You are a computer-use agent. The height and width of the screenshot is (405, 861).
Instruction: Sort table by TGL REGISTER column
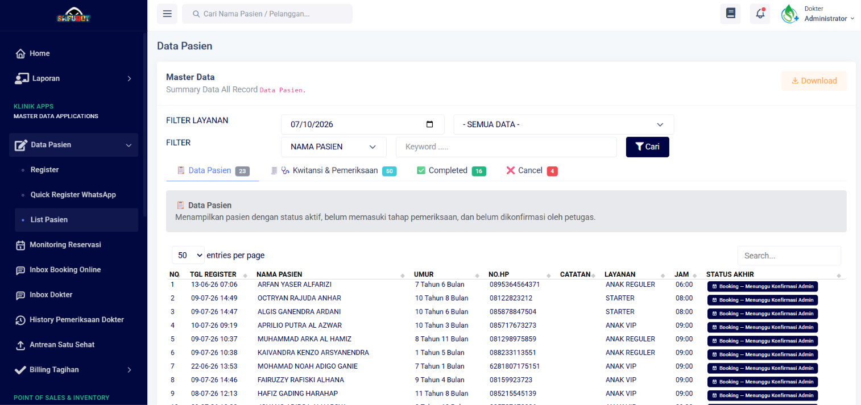(218, 274)
